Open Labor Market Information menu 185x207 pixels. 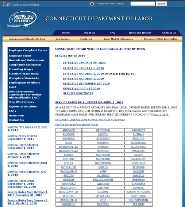[x=118, y=39]
